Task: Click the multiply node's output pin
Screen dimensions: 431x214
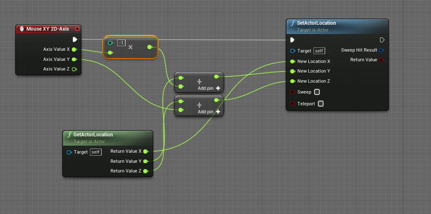Action: point(150,47)
